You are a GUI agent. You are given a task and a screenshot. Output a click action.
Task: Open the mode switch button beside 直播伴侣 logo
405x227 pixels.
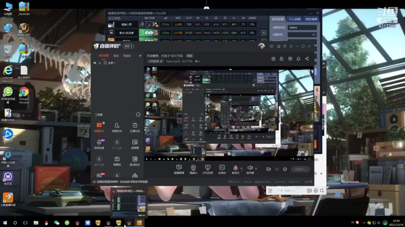point(129,46)
